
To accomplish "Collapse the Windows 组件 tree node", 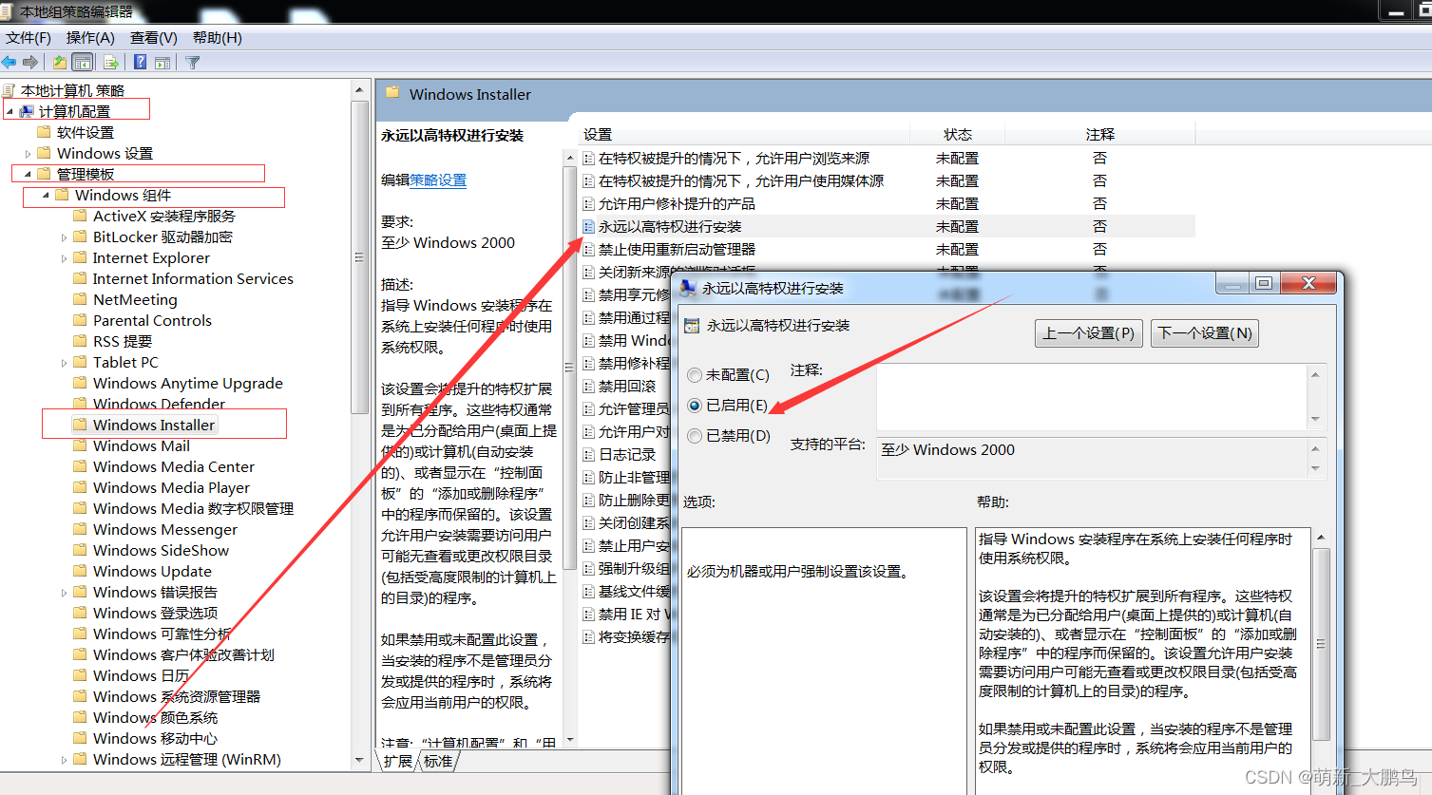I will [46, 196].
